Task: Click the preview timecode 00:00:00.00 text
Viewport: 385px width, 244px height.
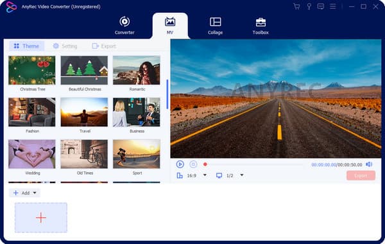Action: tap(323, 164)
